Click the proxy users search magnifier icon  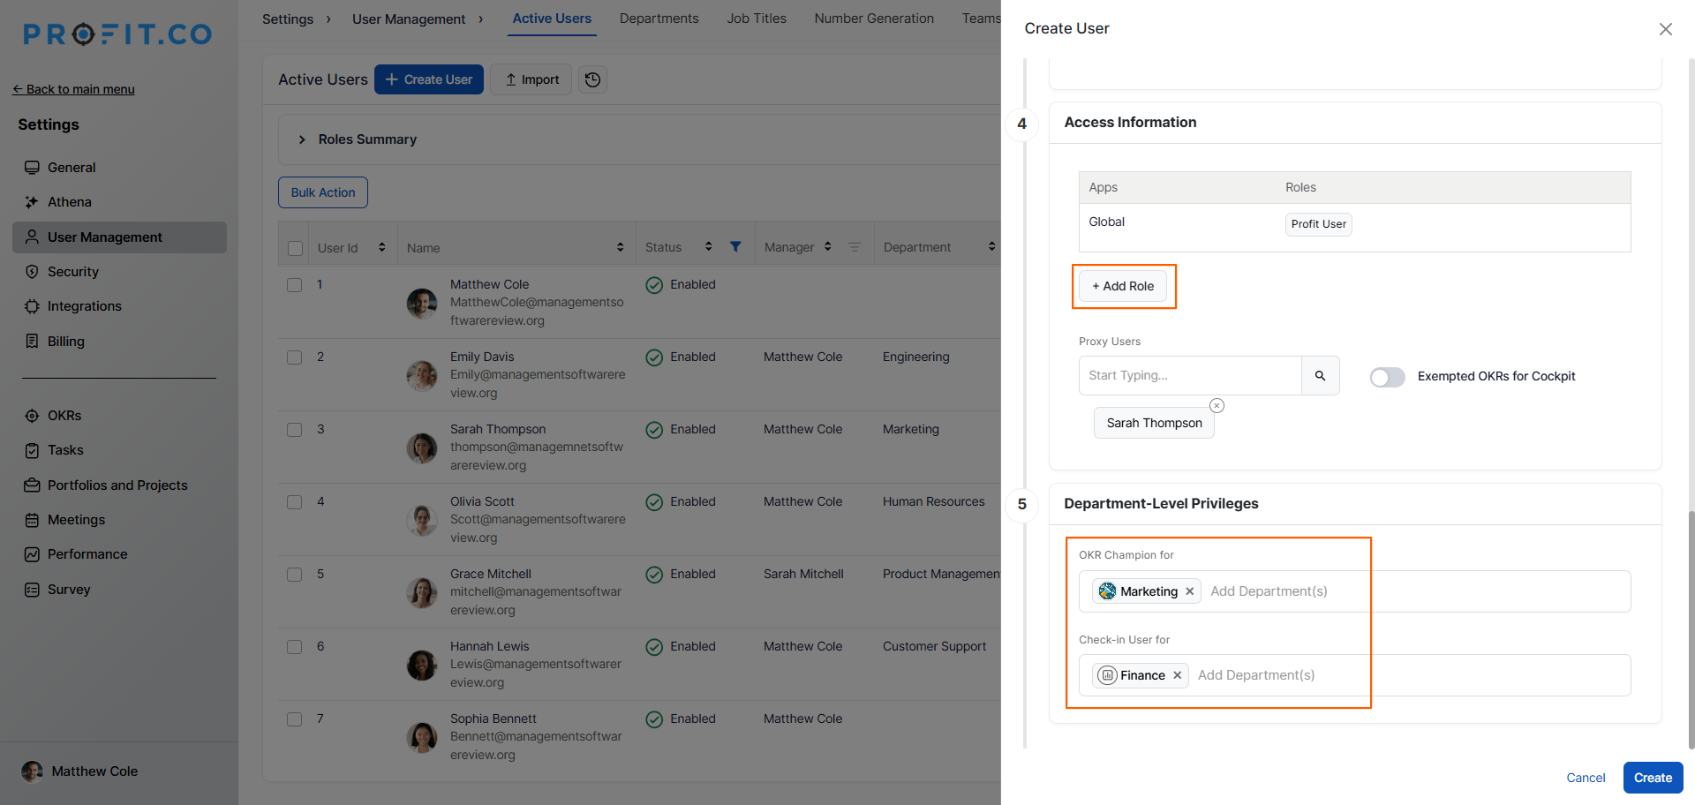click(x=1320, y=376)
